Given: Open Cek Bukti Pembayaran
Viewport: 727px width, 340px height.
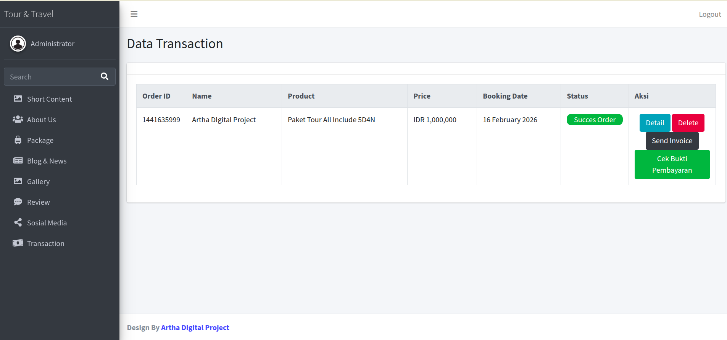Looking at the screenshot, I should tap(672, 164).
